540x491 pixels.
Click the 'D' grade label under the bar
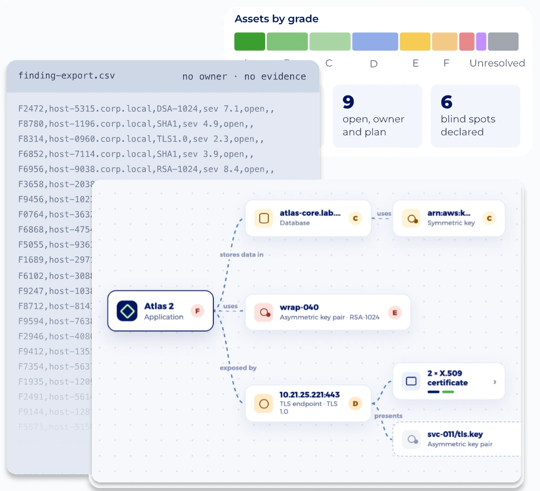[x=374, y=64]
